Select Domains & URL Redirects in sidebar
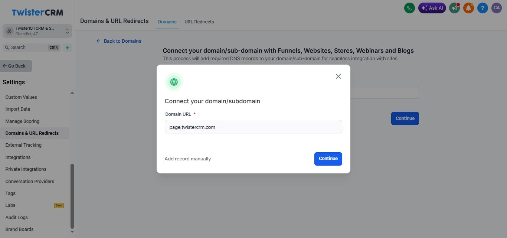507x238 pixels. pyautogui.click(x=35, y=133)
